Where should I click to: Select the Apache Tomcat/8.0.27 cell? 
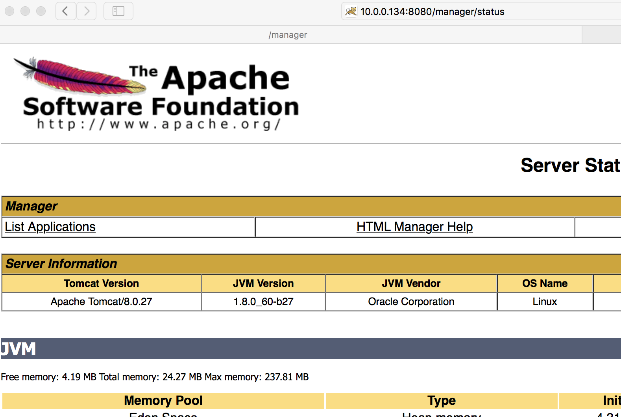coord(102,302)
